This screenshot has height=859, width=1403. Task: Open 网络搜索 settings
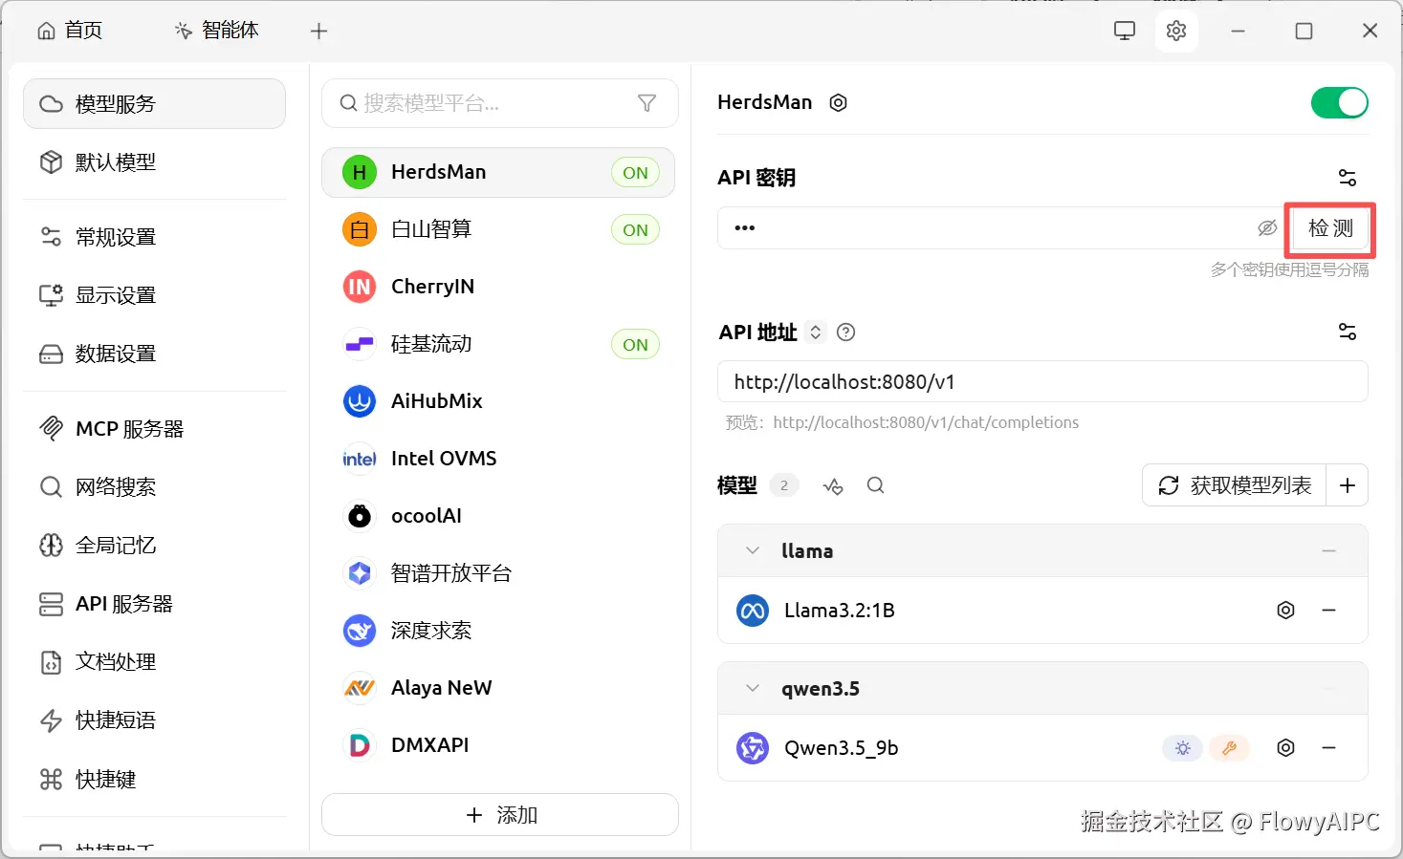point(154,487)
